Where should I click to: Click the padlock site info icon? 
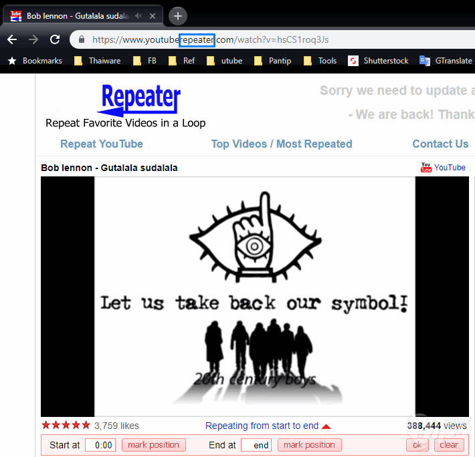point(81,39)
